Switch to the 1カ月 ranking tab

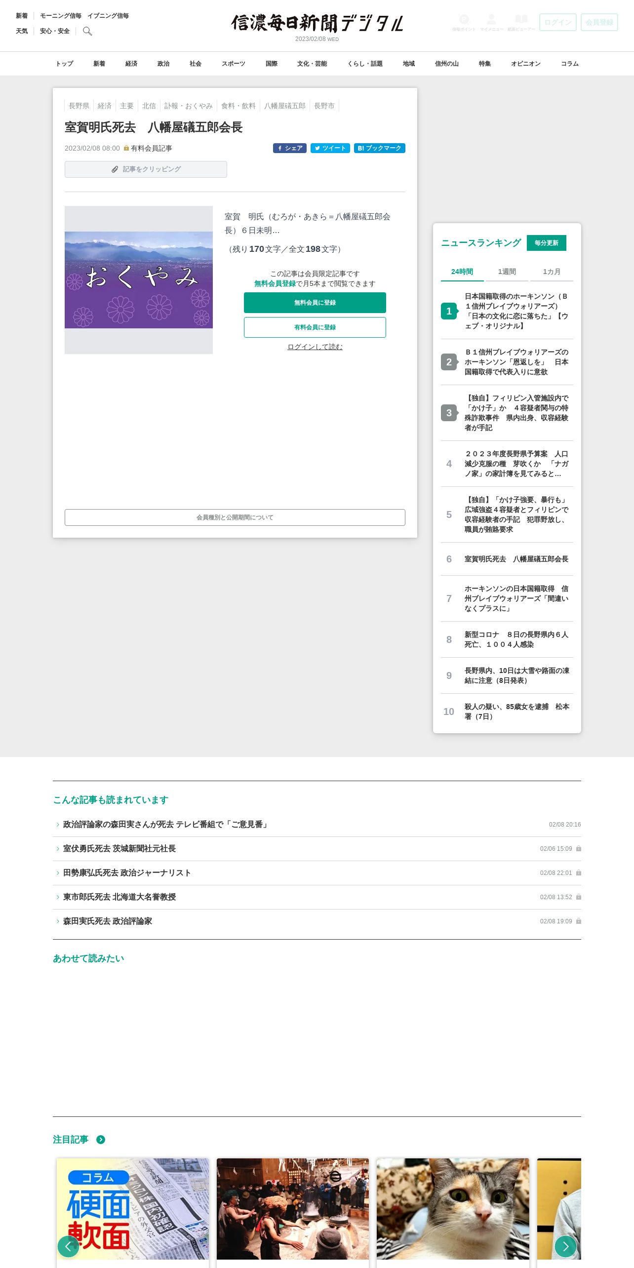(552, 272)
